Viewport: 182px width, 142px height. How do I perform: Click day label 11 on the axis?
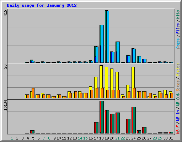point(64,138)
